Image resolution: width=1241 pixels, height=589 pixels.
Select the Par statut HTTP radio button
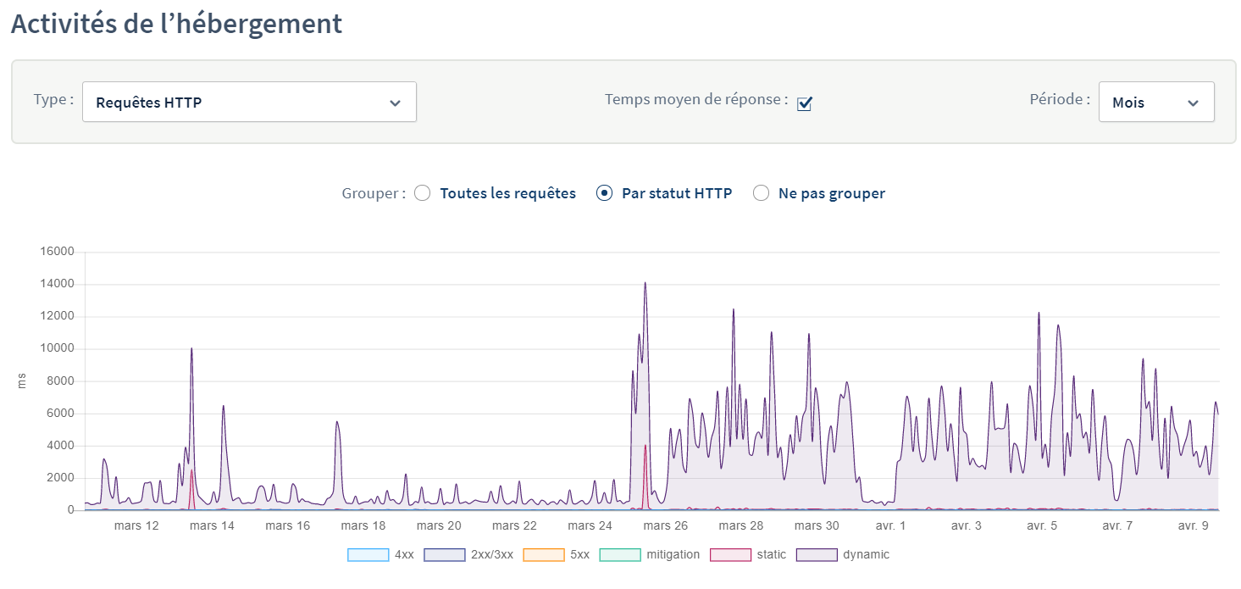[x=604, y=193]
